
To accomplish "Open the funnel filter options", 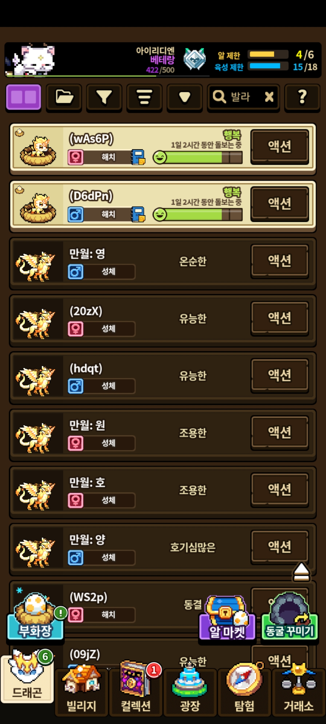I will coord(104,97).
